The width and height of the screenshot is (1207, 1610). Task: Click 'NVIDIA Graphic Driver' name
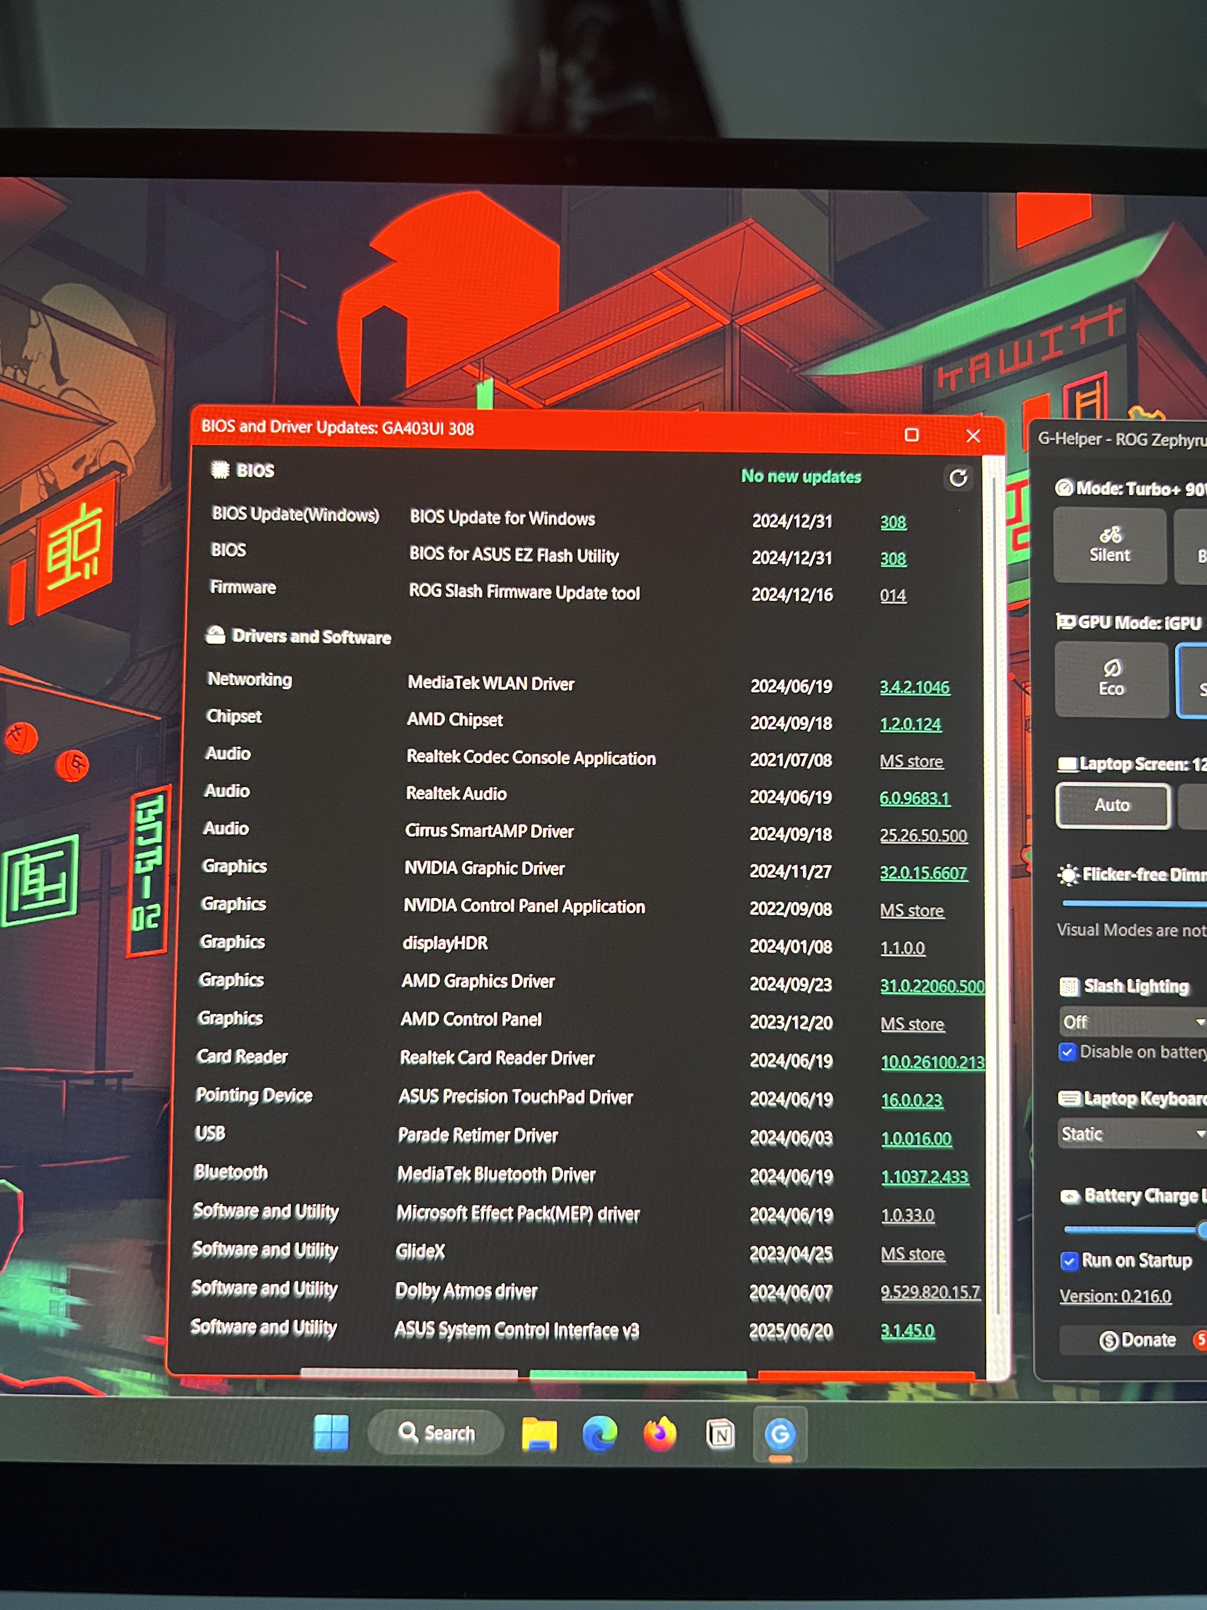click(x=484, y=868)
